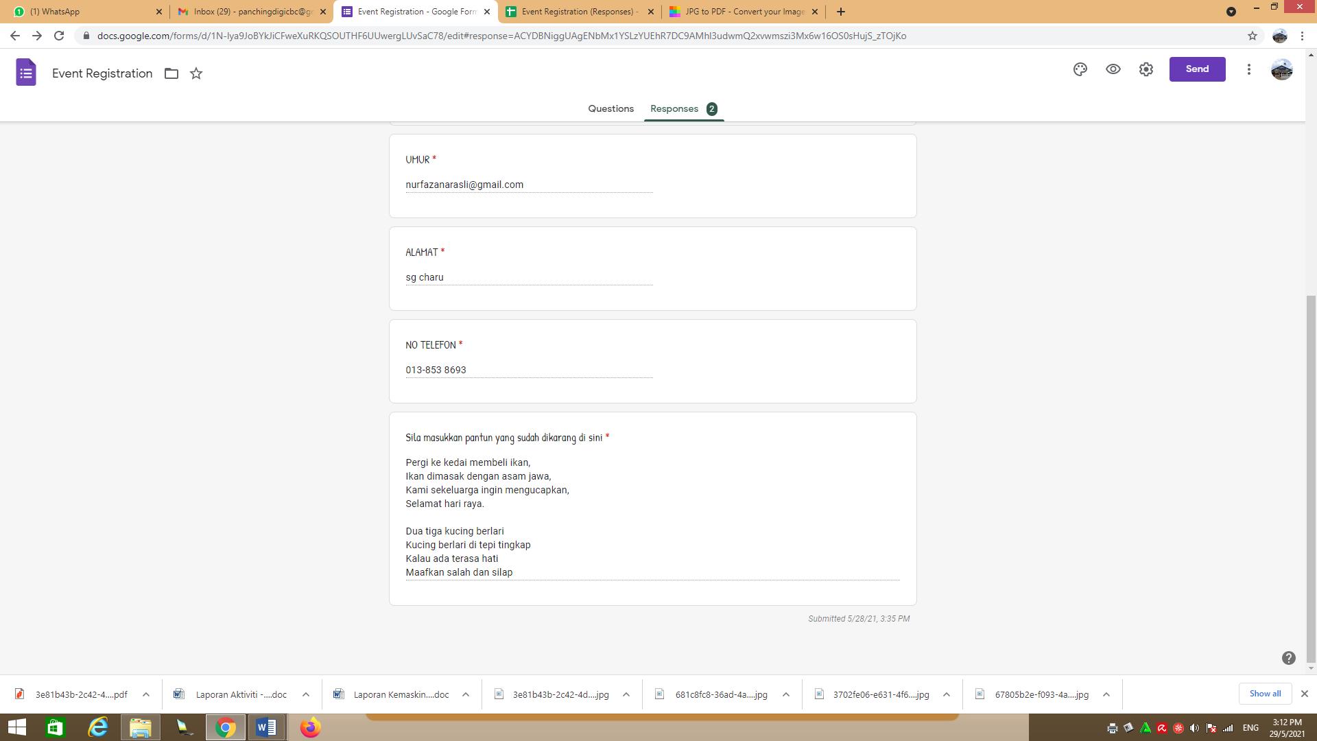Screen dimensions: 1317x741
Task: Open the three-dot more options menu
Action: [x=1249, y=69]
